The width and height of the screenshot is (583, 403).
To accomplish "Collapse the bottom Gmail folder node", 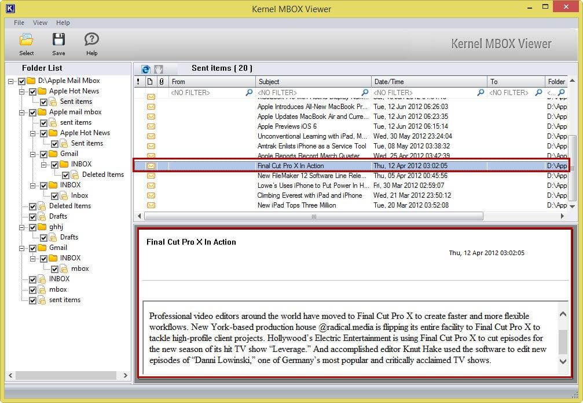I will [x=22, y=248].
